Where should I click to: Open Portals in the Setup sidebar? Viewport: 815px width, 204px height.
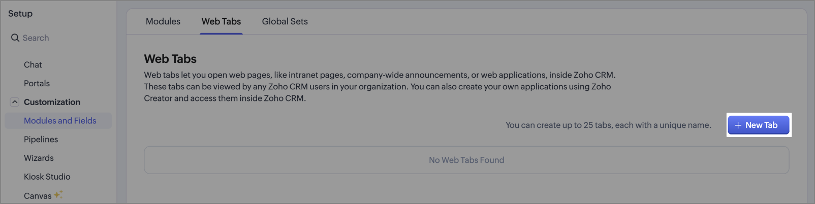click(37, 83)
